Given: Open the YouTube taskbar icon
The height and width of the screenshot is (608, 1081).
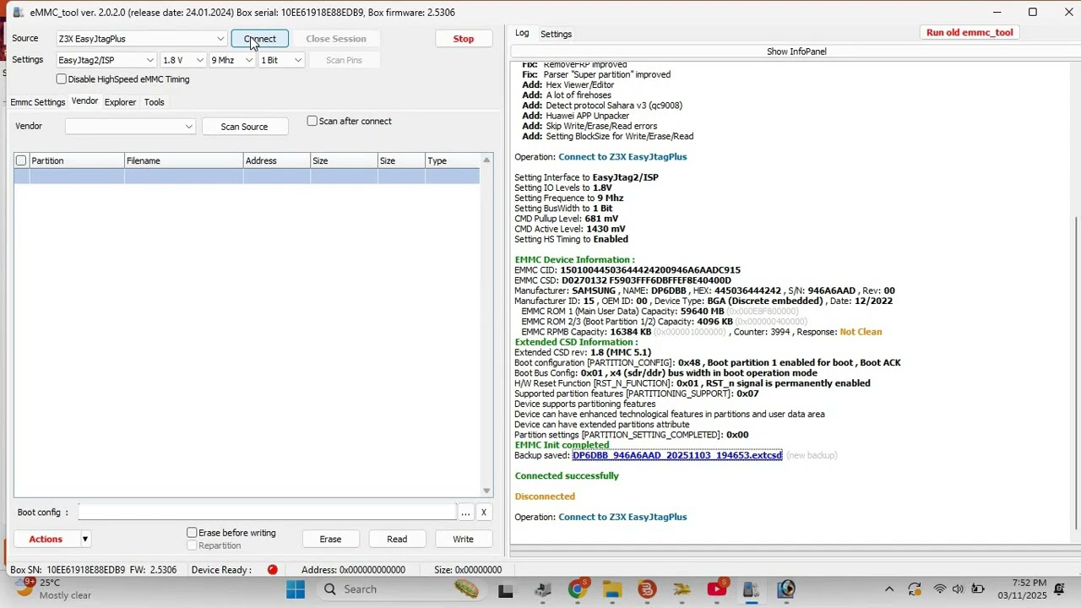Looking at the screenshot, I should [x=717, y=589].
